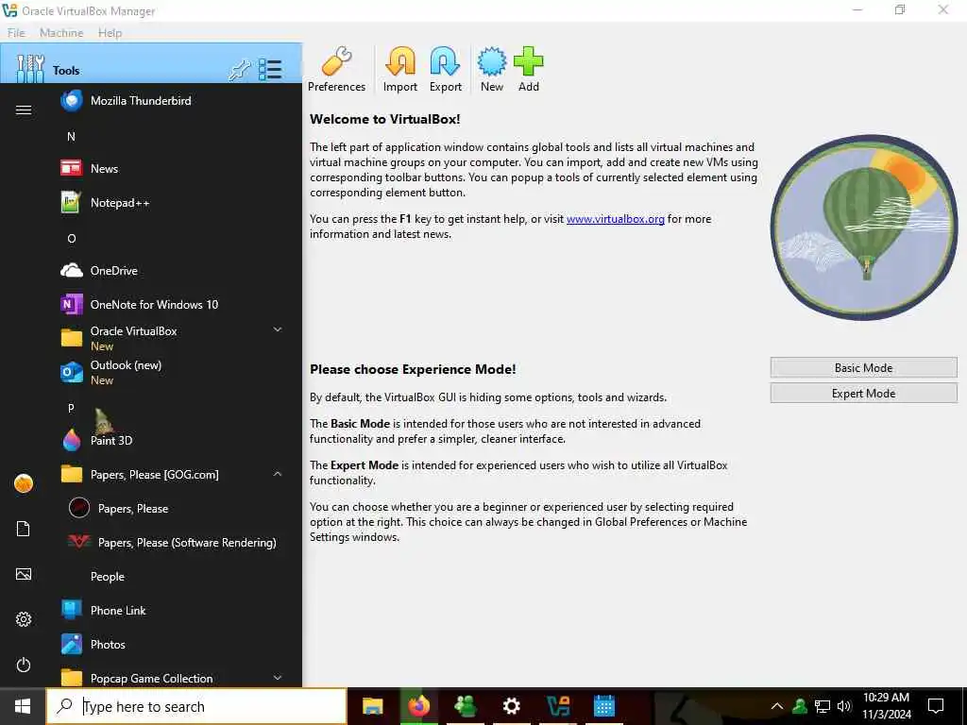This screenshot has width=967, height=725.
Task: Click the Power icon in Start sidebar
Action: (x=24, y=665)
